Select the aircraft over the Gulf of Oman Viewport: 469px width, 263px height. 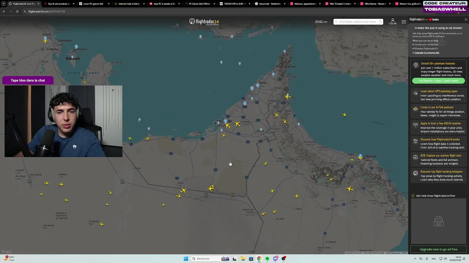(344, 115)
